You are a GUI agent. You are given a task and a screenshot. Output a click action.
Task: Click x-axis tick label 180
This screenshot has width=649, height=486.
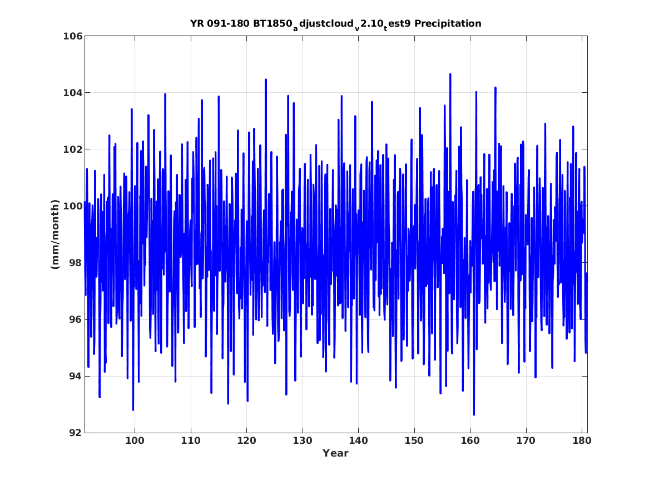(582, 441)
